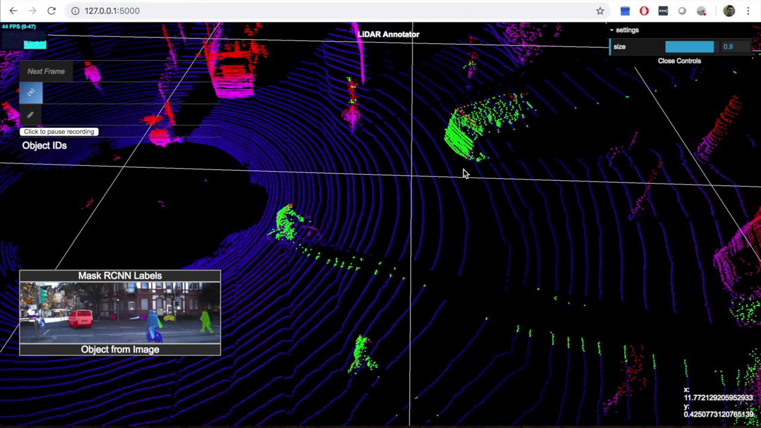Click the FPS stats monitor panel
This screenshot has height=428, width=761.
(x=24, y=36)
